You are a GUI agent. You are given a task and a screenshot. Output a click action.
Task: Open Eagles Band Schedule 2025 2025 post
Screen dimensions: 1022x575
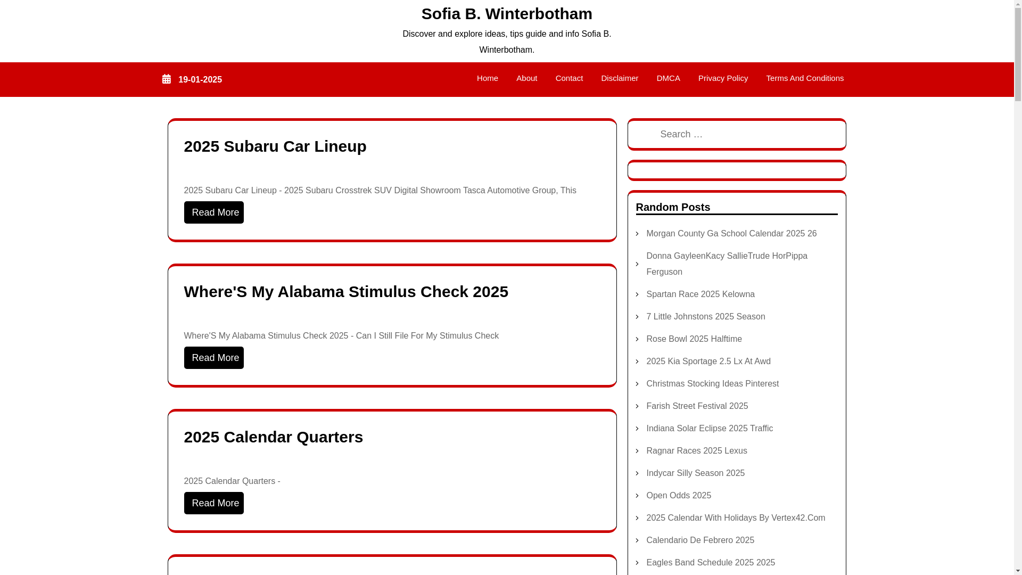(x=711, y=563)
